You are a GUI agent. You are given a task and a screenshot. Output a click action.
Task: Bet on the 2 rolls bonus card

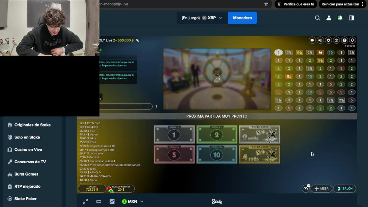click(259, 135)
